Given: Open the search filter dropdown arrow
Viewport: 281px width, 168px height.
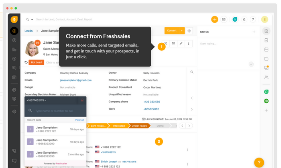Looking at the screenshot, I should point(32,19).
